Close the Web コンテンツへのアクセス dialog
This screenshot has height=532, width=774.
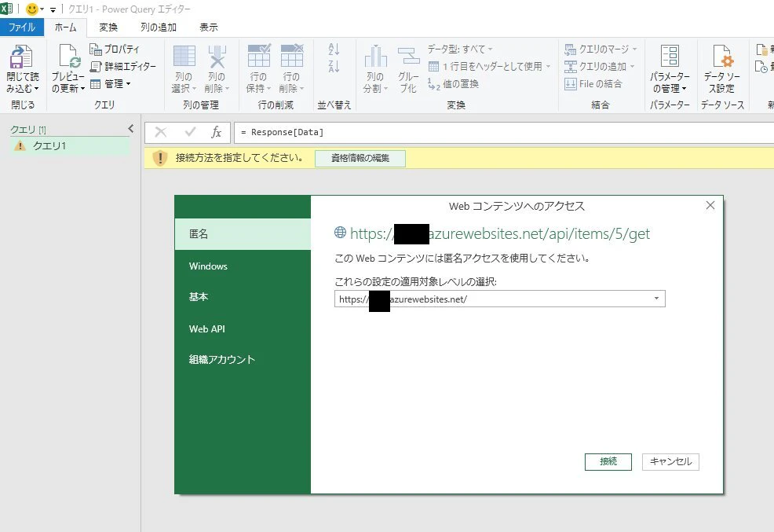coord(710,205)
